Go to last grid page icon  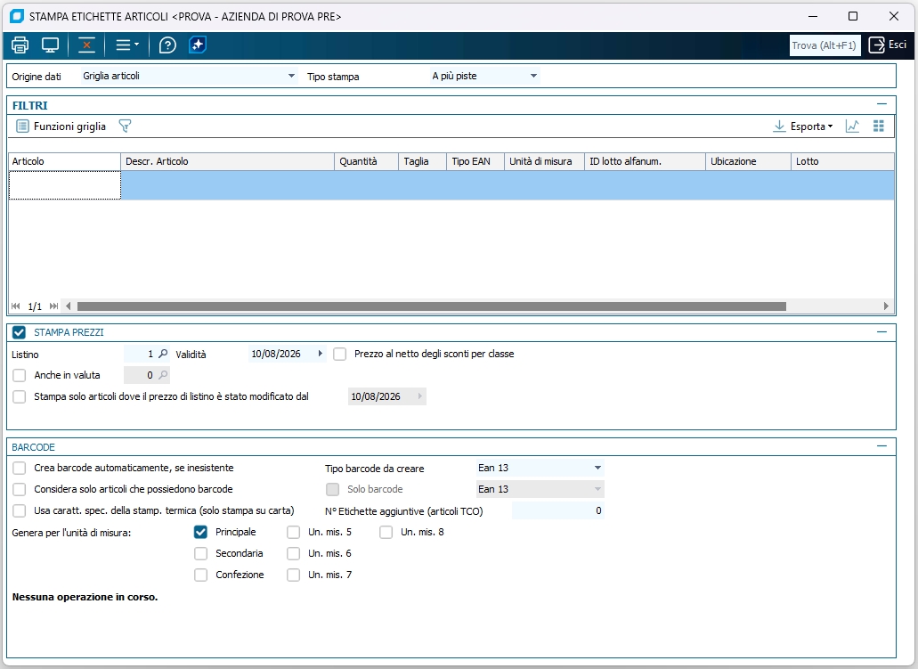point(53,306)
